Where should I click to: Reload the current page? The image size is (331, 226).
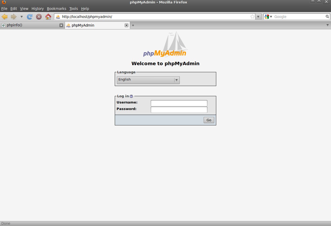click(30, 17)
